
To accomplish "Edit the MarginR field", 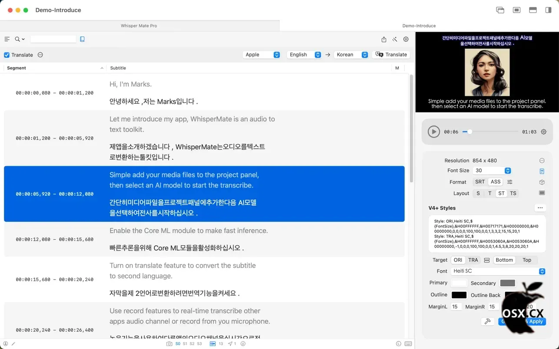I will [x=493, y=306].
